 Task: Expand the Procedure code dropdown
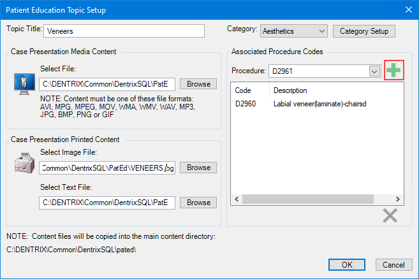click(x=374, y=71)
